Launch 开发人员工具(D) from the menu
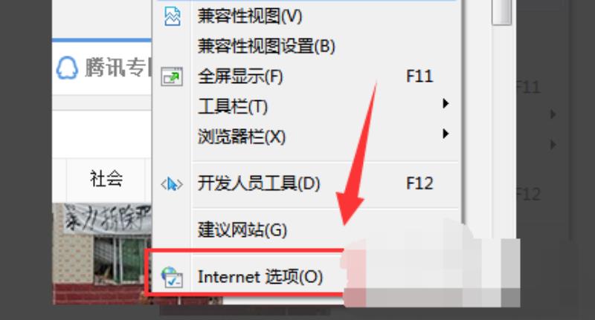This screenshot has height=320, width=595. 259,183
